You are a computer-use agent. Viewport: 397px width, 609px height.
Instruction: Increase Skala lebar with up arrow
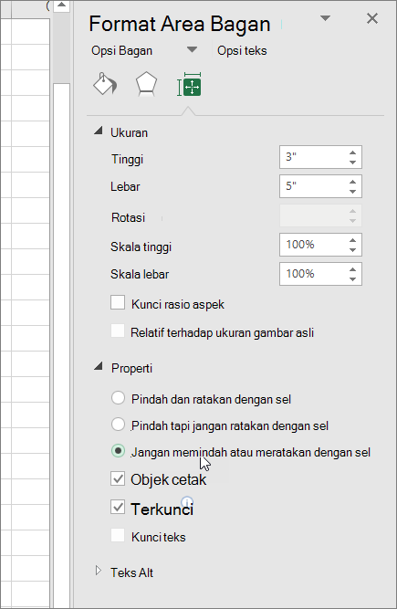pos(352,269)
